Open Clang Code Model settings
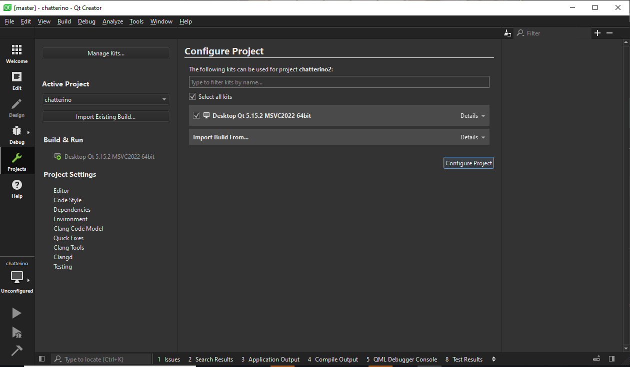This screenshot has height=367, width=630. (78, 229)
